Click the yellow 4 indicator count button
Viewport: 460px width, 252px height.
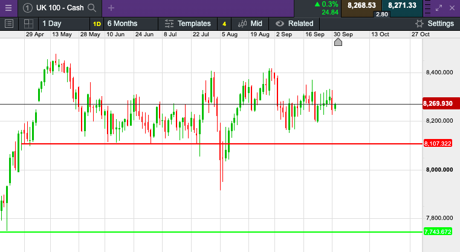pos(224,24)
